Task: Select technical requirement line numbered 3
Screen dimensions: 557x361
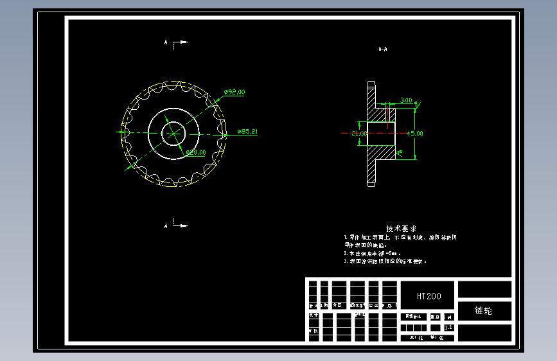Action: pyautogui.click(x=385, y=261)
